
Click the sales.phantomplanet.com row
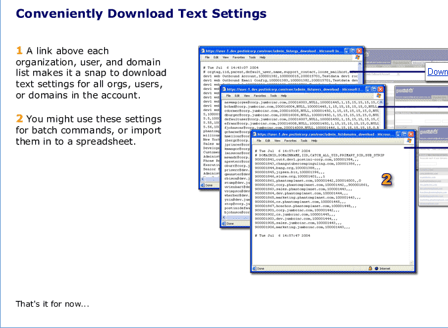click(x=304, y=189)
